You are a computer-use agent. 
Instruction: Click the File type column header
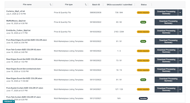69,4
